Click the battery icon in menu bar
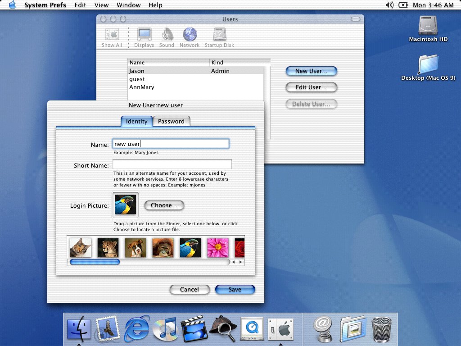Viewport: 461px width, 346px height. click(403, 5)
